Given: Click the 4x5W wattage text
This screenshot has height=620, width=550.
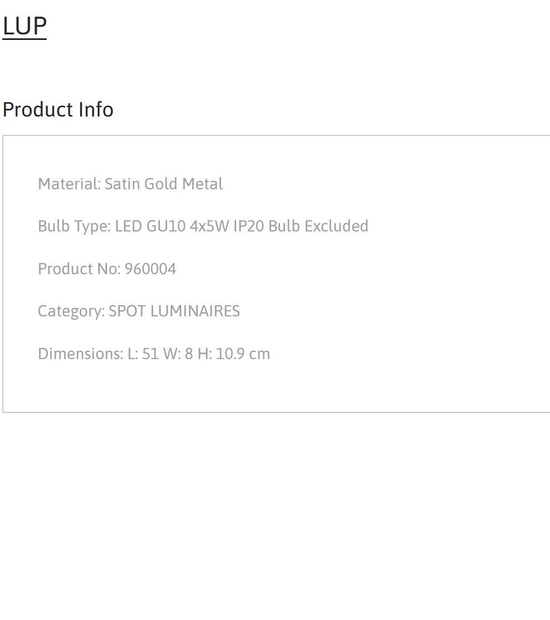Looking at the screenshot, I should (x=209, y=226).
